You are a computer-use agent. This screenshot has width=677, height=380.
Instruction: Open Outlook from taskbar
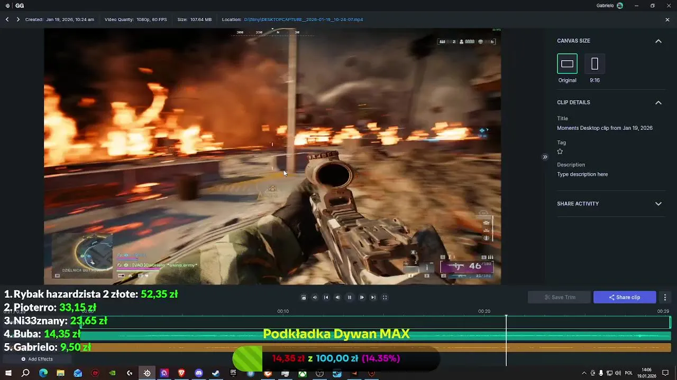point(78,373)
